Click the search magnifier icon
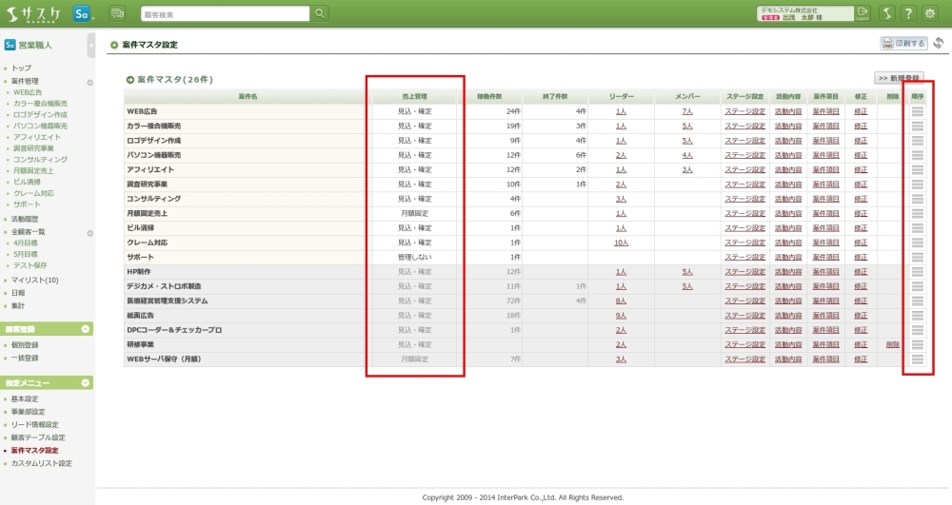The height and width of the screenshot is (505, 952). point(320,13)
